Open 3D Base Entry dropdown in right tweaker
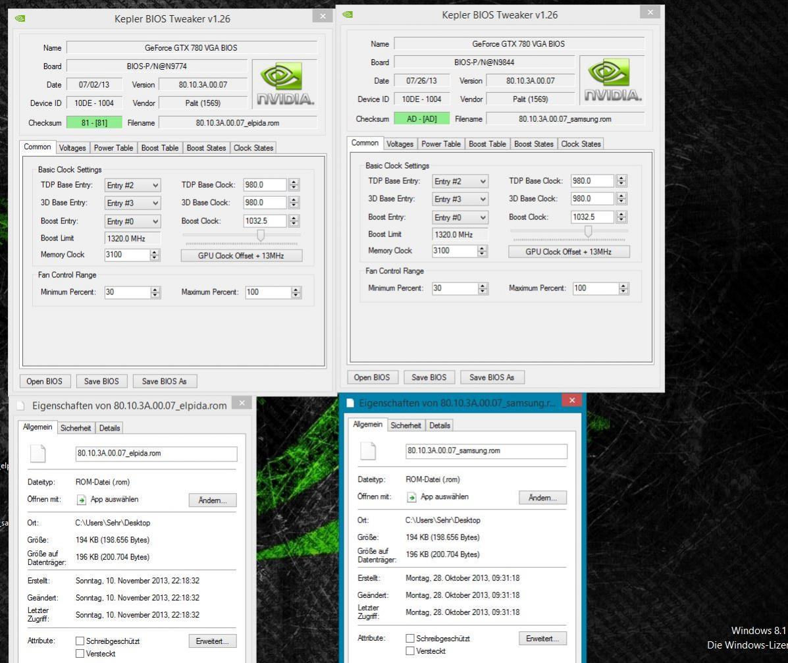The width and height of the screenshot is (788, 663). (x=460, y=199)
